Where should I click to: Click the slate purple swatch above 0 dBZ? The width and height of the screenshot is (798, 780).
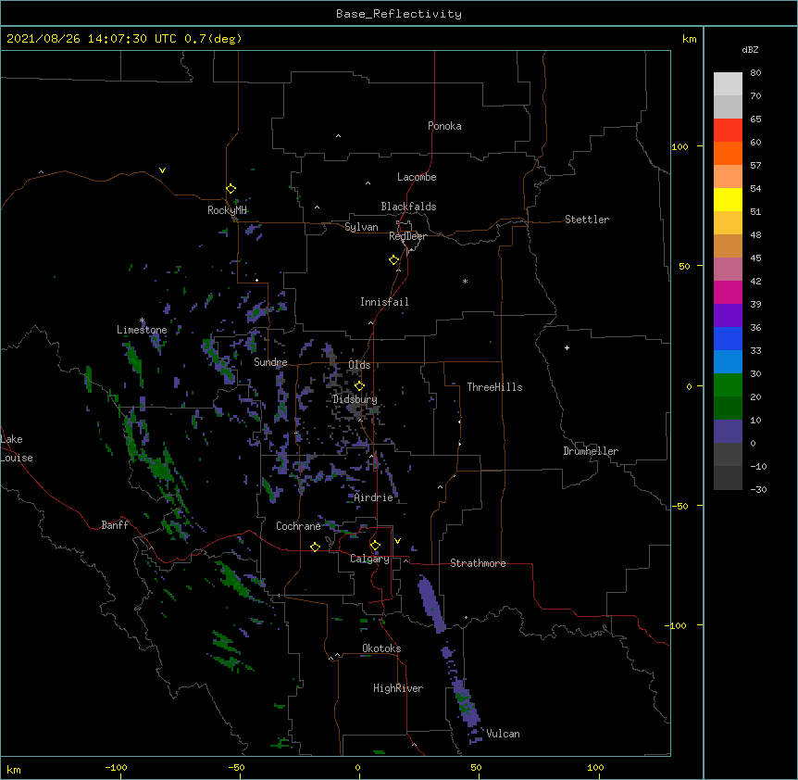click(x=728, y=432)
